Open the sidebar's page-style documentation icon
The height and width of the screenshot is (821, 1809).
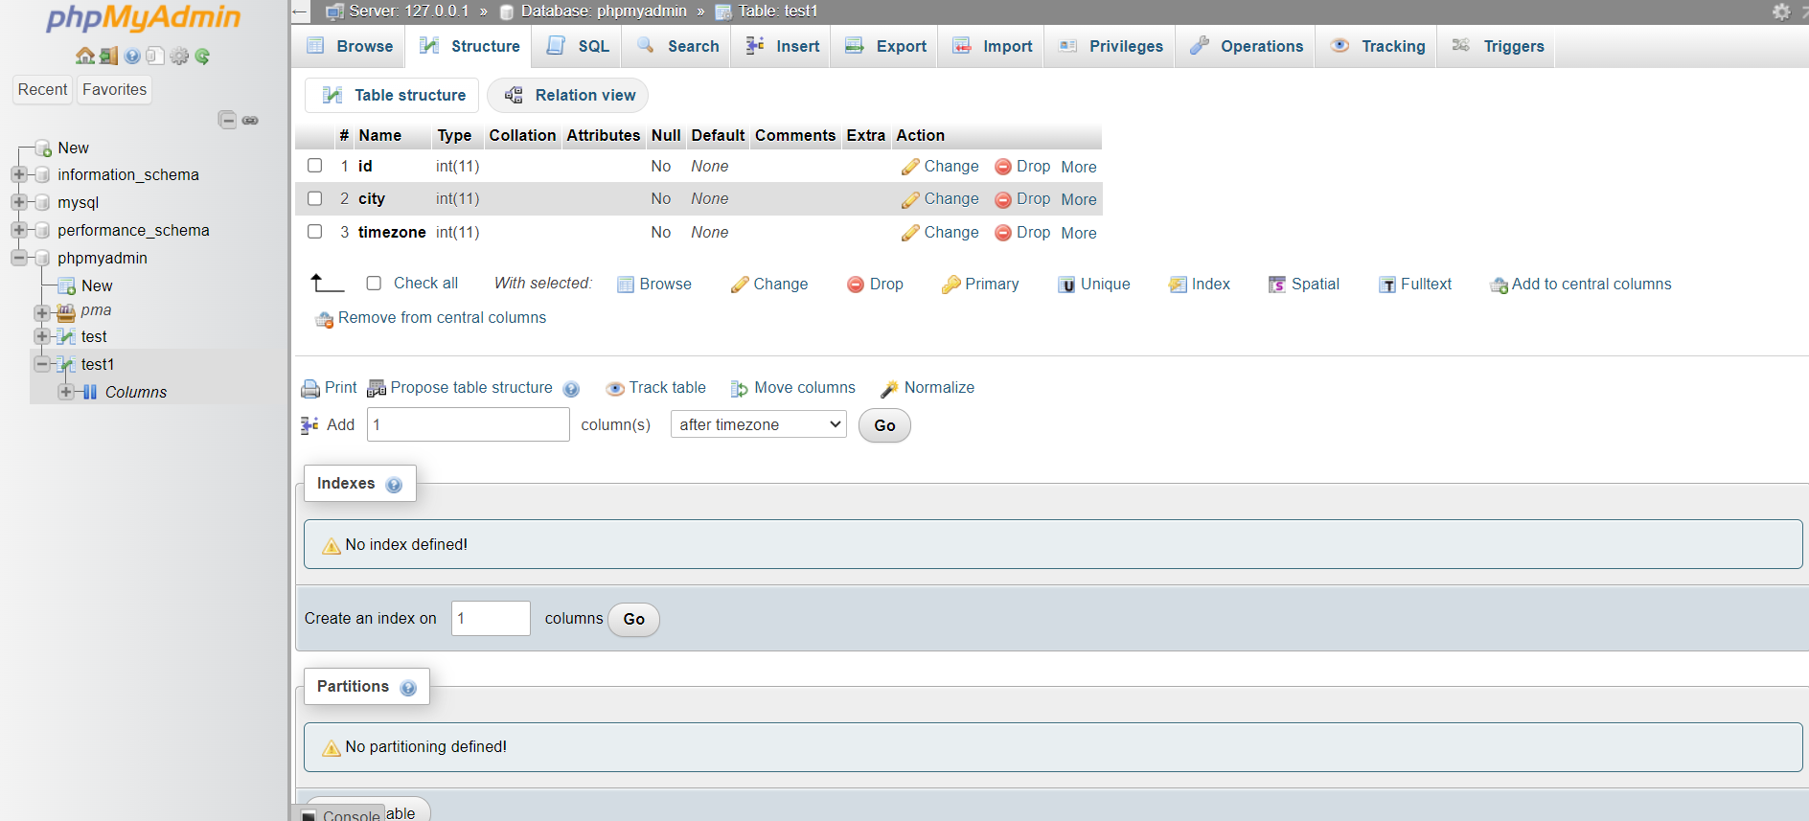point(155,57)
